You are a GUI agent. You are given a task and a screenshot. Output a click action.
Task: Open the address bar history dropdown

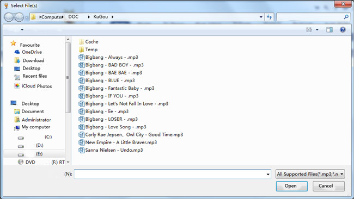point(261,17)
